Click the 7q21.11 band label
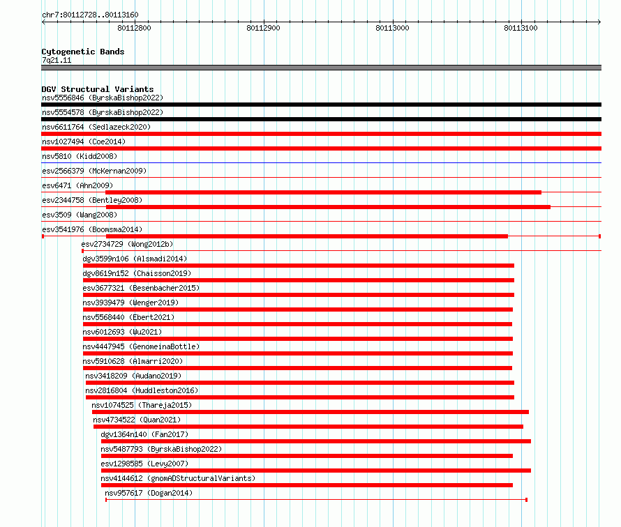Image resolution: width=621 pixels, height=527 pixels. pyautogui.click(x=57, y=60)
